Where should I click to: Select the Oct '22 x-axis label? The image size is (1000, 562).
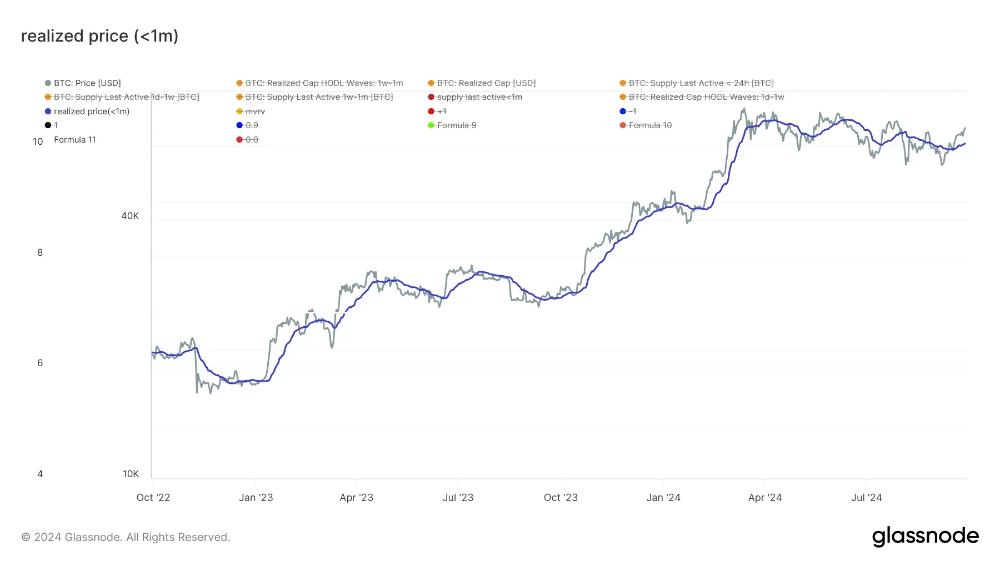(x=153, y=498)
